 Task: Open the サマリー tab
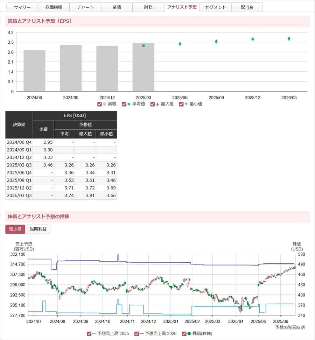pos(22,7)
